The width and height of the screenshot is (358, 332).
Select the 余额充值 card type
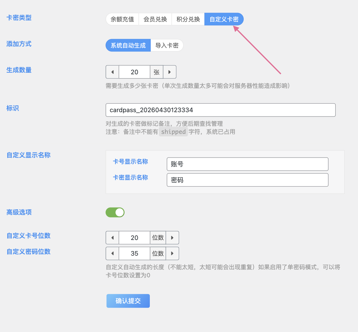122,19
